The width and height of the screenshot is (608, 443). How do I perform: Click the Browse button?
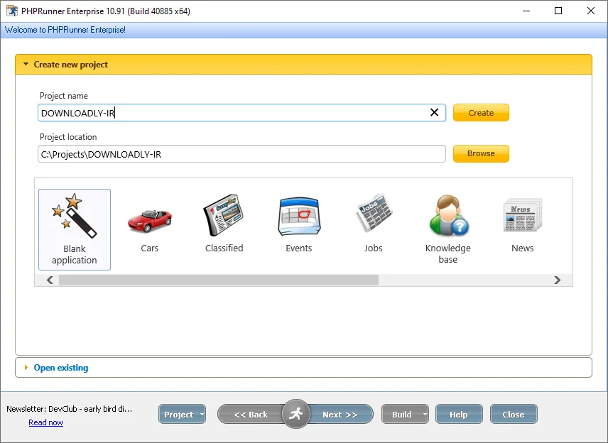(x=481, y=153)
